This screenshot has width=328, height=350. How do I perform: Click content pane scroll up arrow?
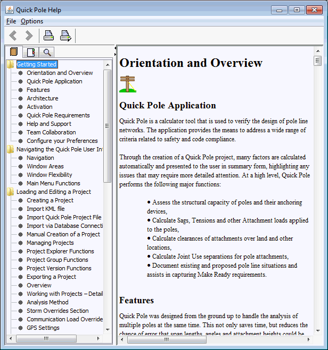pos(318,51)
